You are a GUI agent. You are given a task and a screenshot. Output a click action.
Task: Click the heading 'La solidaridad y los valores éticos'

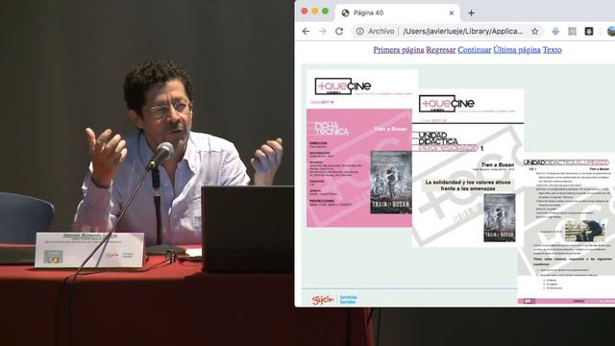coord(468,185)
